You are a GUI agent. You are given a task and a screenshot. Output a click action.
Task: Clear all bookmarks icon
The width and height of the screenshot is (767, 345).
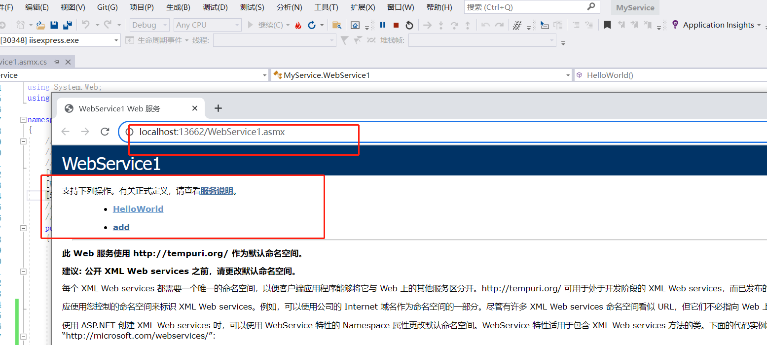point(648,25)
